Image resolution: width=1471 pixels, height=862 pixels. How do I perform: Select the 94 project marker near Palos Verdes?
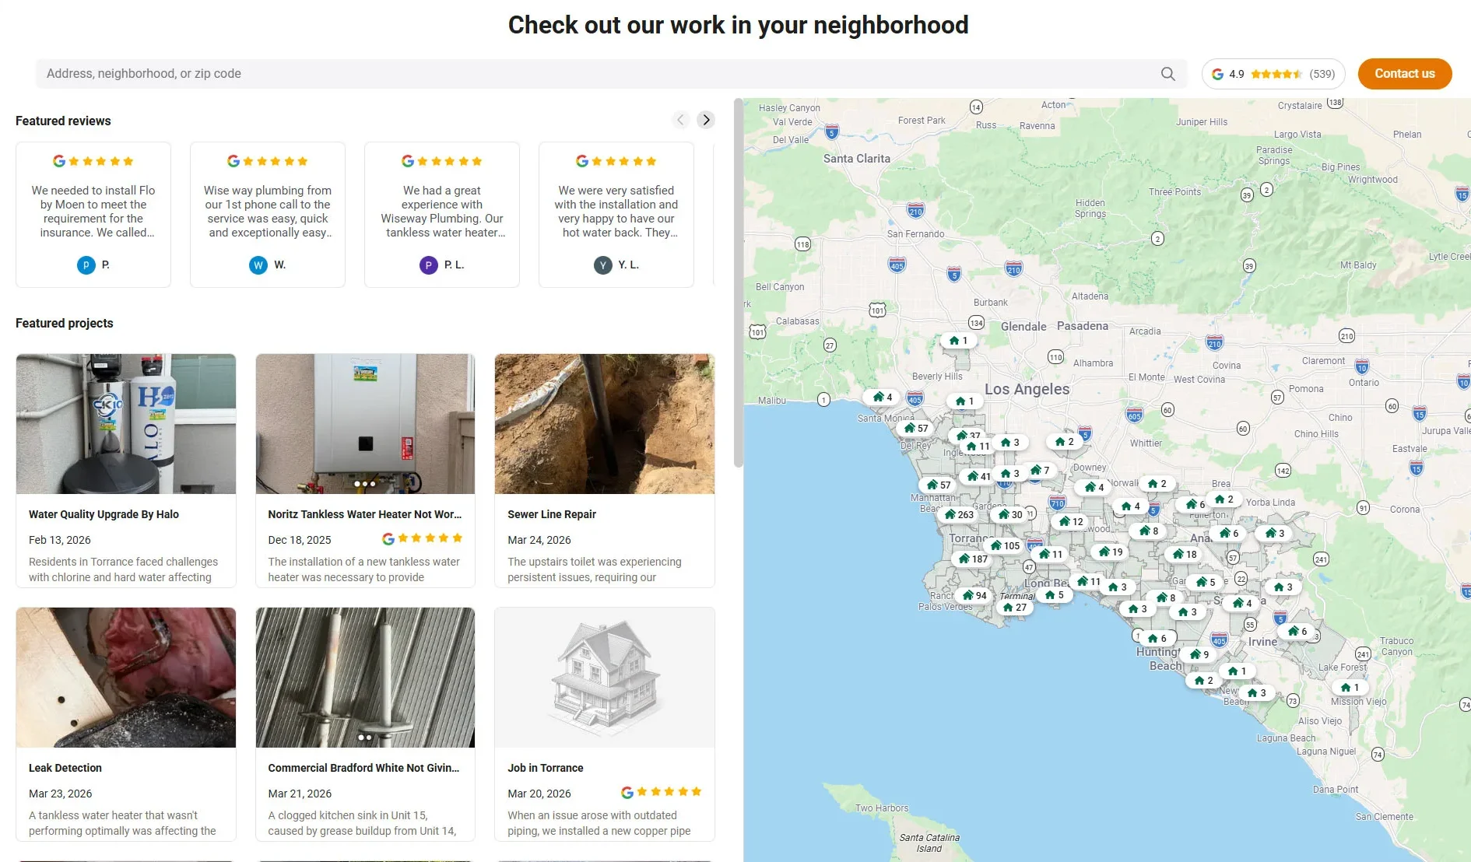click(972, 595)
